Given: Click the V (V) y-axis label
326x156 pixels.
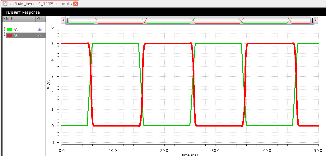Looking at the screenshot, I should click(x=48, y=85).
